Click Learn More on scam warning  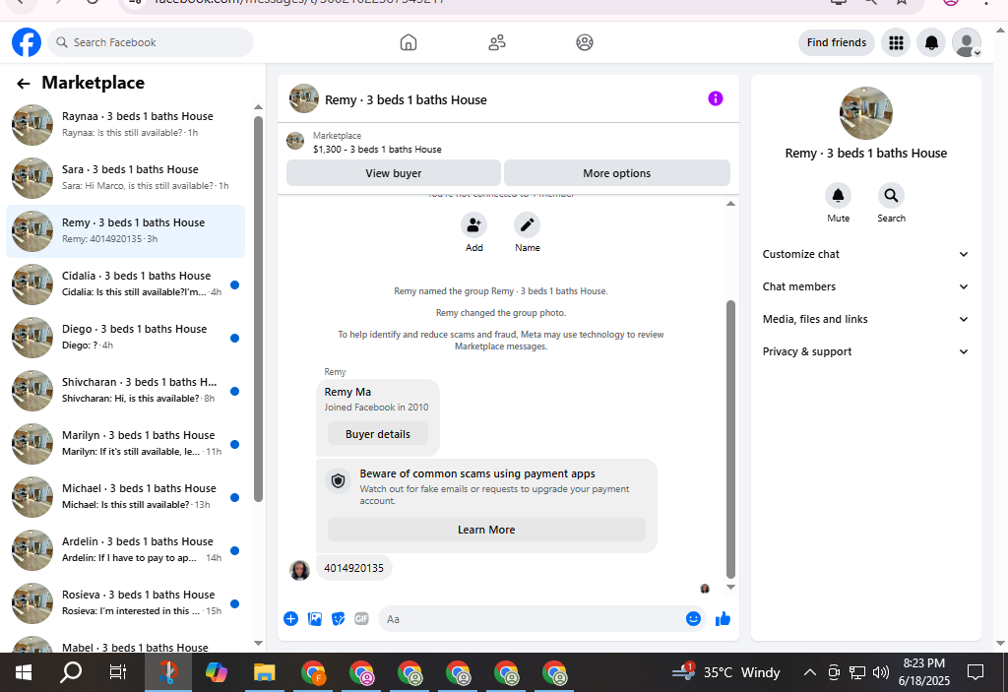point(486,530)
